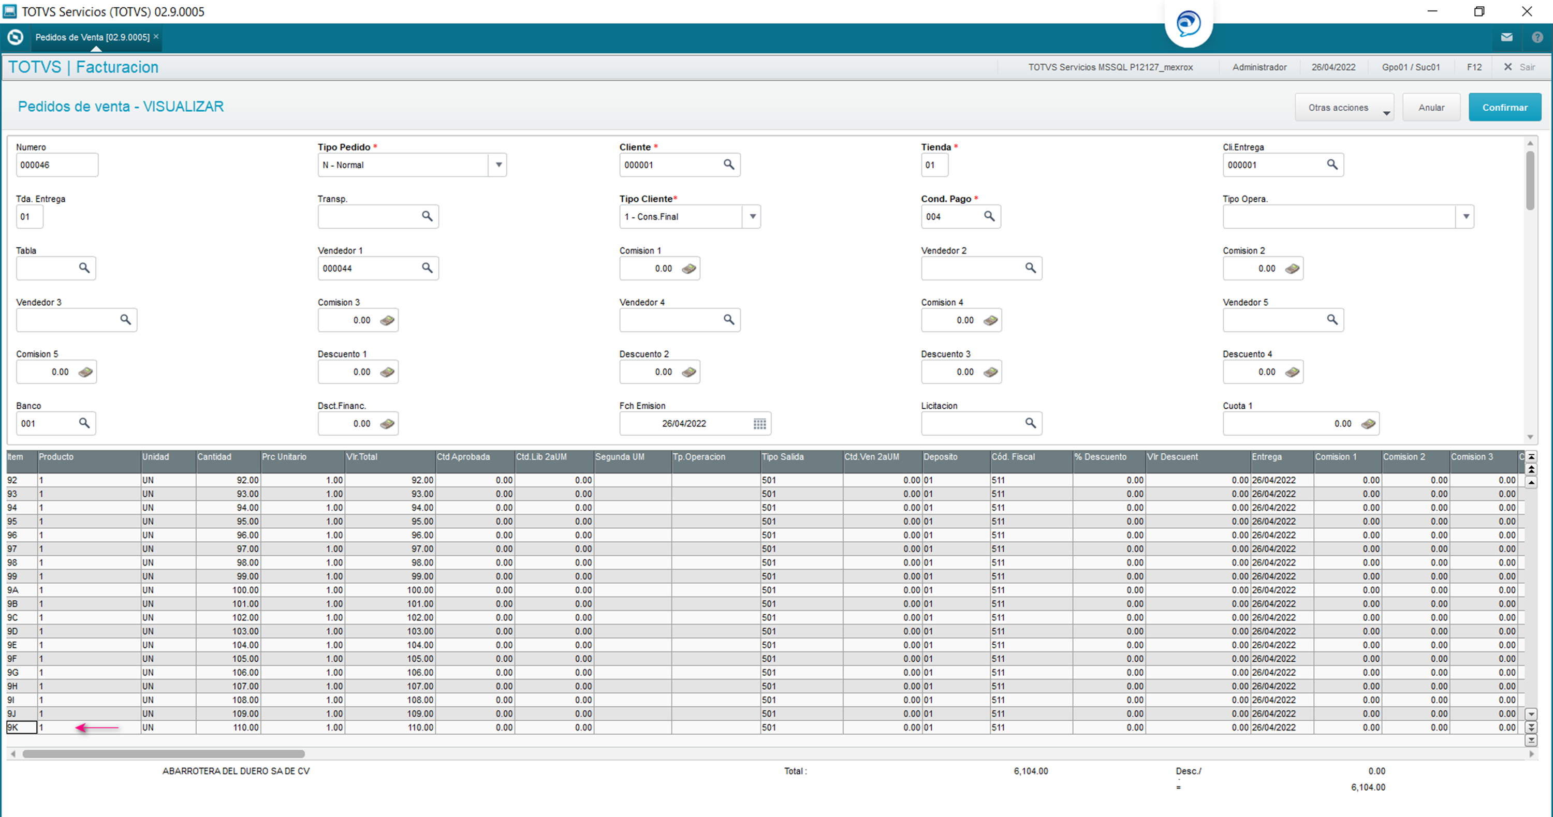Click the Numero input field

point(56,165)
